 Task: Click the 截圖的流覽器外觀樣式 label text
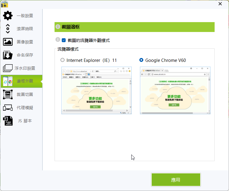click(89, 40)
